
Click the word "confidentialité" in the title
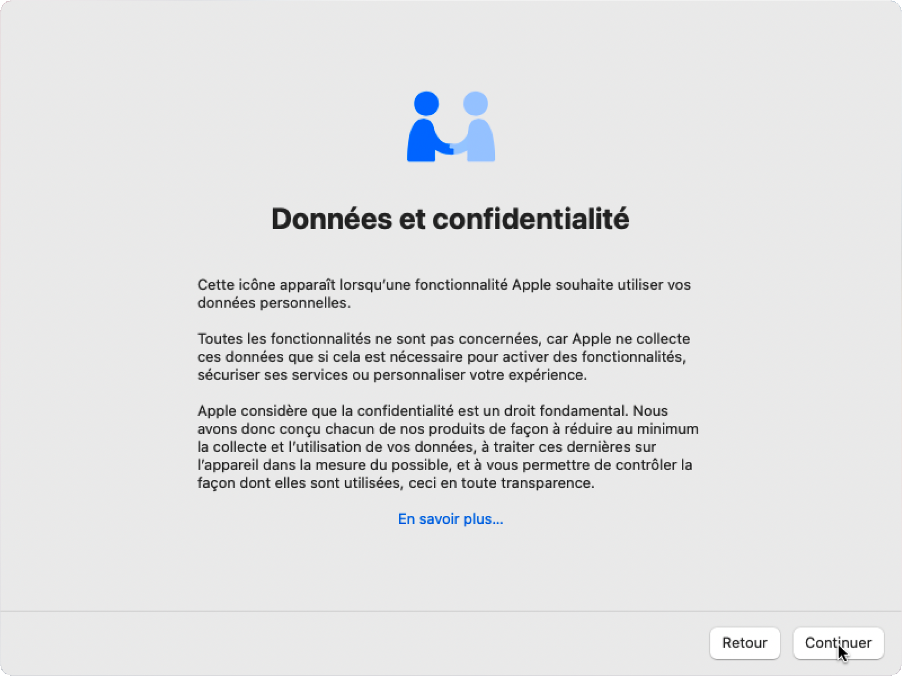531,219
